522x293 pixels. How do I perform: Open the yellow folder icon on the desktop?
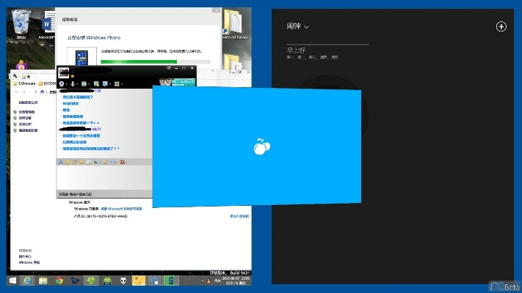235,21
